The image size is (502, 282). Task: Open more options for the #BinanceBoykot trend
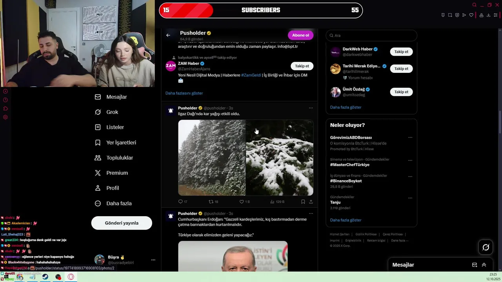[410, 177]
